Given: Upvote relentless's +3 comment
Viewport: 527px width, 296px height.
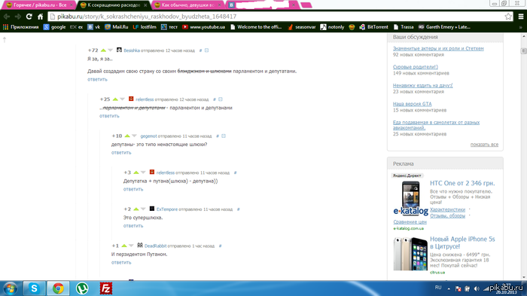Looking at the screenshot, I should click(136, 172).
